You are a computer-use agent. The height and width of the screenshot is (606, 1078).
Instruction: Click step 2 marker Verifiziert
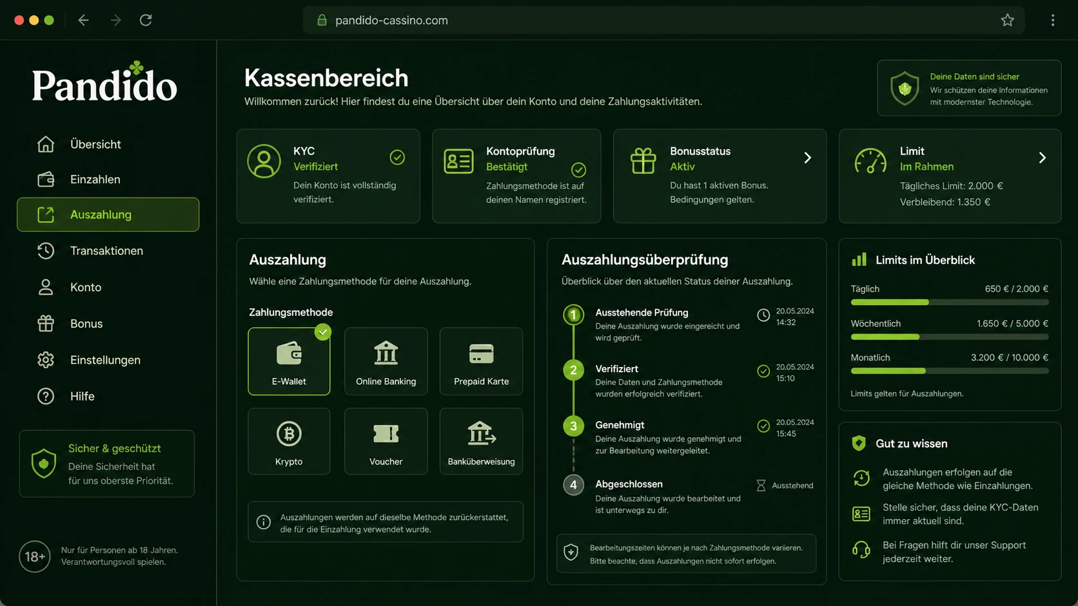(x=573, y=370)
